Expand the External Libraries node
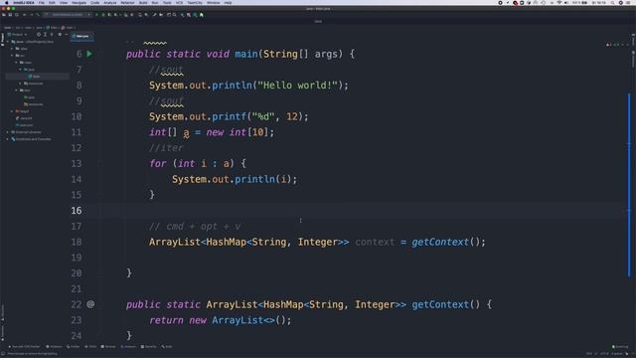The height and width of the screenshot is (358, 636). pos(7,132)
